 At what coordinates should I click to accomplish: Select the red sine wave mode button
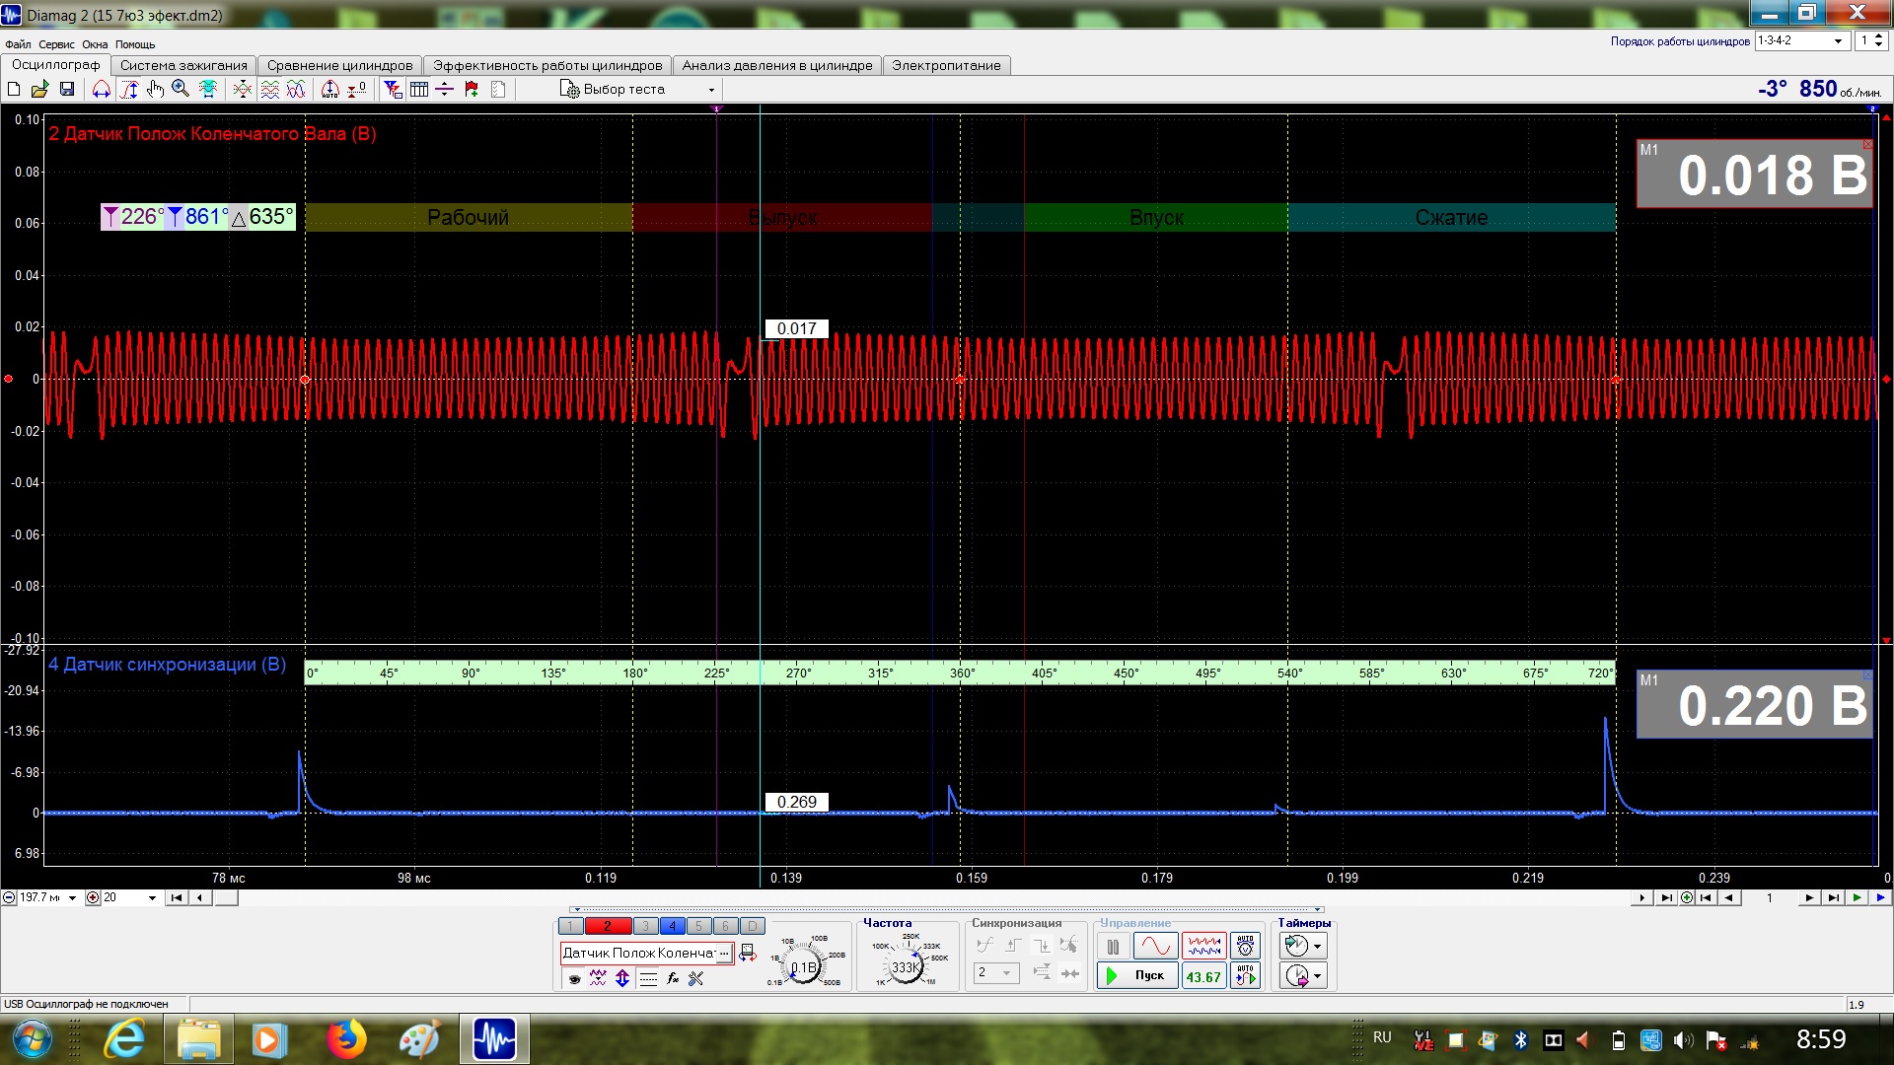click(x=1155, y=947)
